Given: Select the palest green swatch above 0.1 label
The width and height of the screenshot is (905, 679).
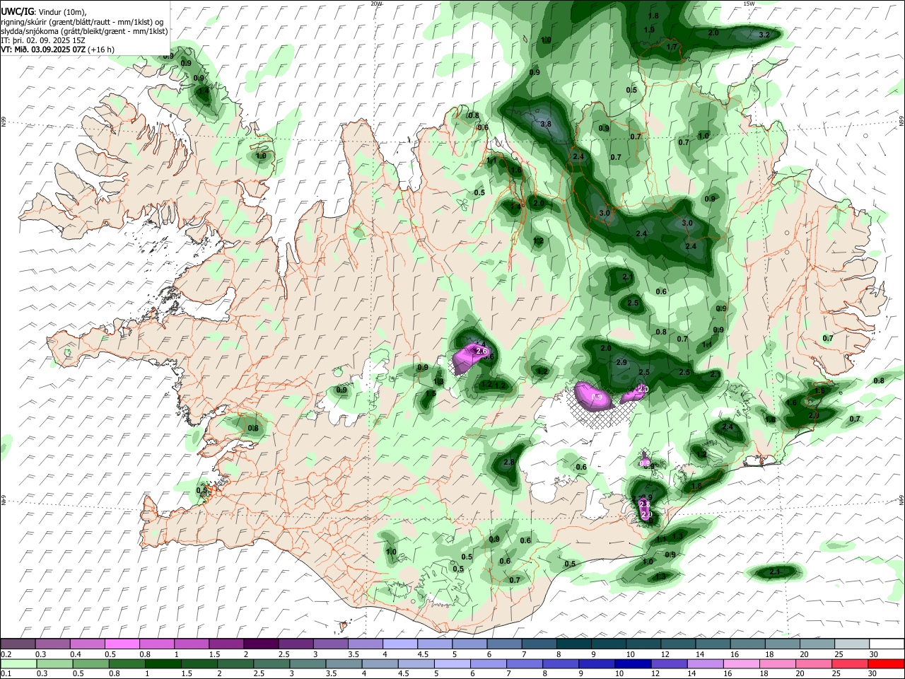Looking at the screenshot, I should pyautogui.click(x=18, y=663).
